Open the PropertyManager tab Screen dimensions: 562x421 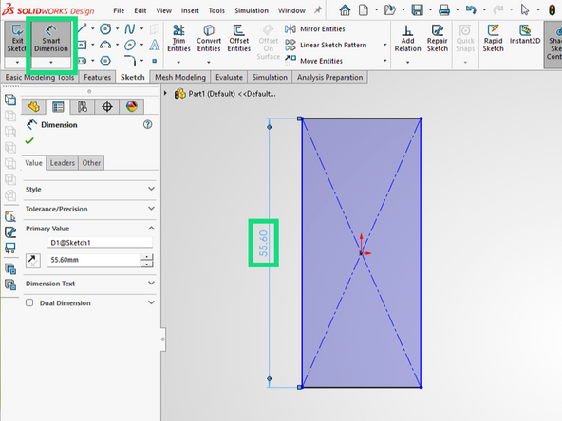pyautogui.click(x=59, y=107)
